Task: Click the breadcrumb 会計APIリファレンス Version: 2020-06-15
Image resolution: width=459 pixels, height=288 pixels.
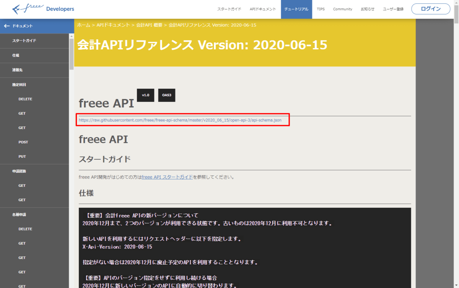Action: click(212, 25)
